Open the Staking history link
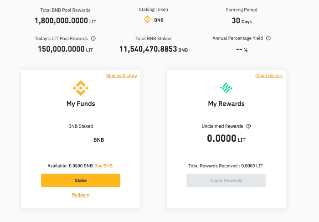Viewport: 319px width, 222px height. [122, 76]
